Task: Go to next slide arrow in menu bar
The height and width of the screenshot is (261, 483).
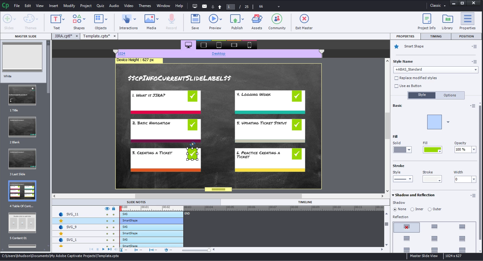Action: [x=213, y=7]
